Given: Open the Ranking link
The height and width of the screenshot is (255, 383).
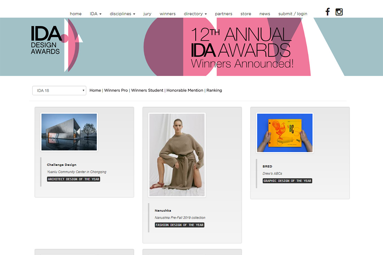Looking at the screenshot, I should 214,90.
